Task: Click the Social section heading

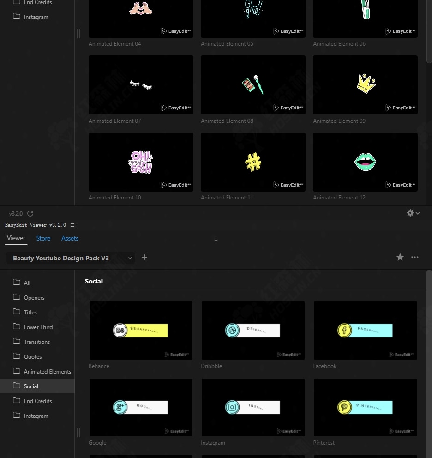Action: pyautogui.click(x=94, y=281)
